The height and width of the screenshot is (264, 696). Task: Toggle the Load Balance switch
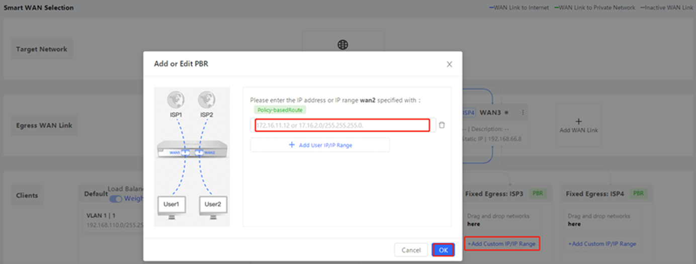(x=116, y=199)
